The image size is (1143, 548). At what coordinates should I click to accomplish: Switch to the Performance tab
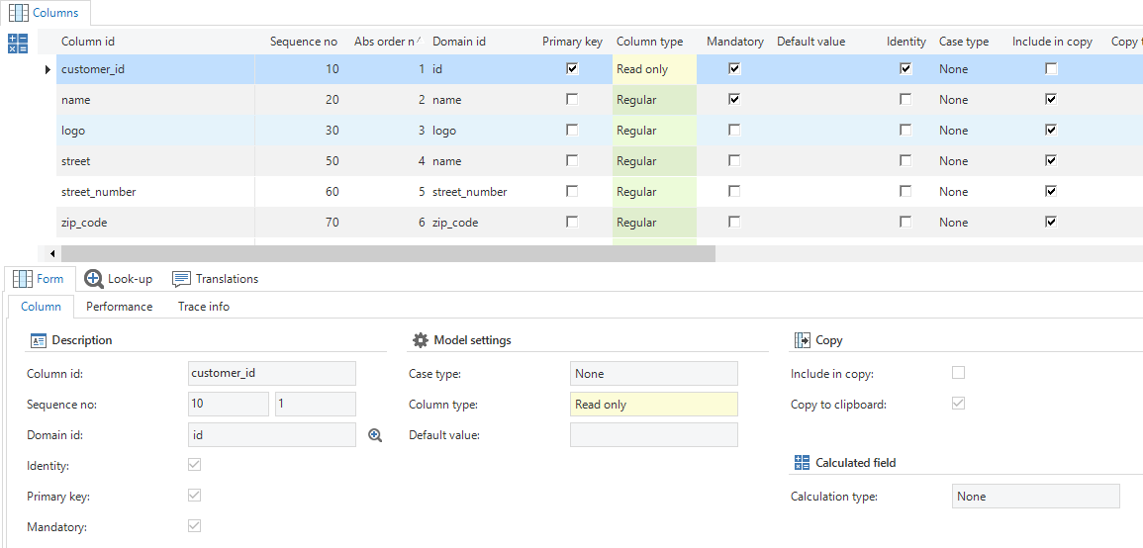coord(119,307)
